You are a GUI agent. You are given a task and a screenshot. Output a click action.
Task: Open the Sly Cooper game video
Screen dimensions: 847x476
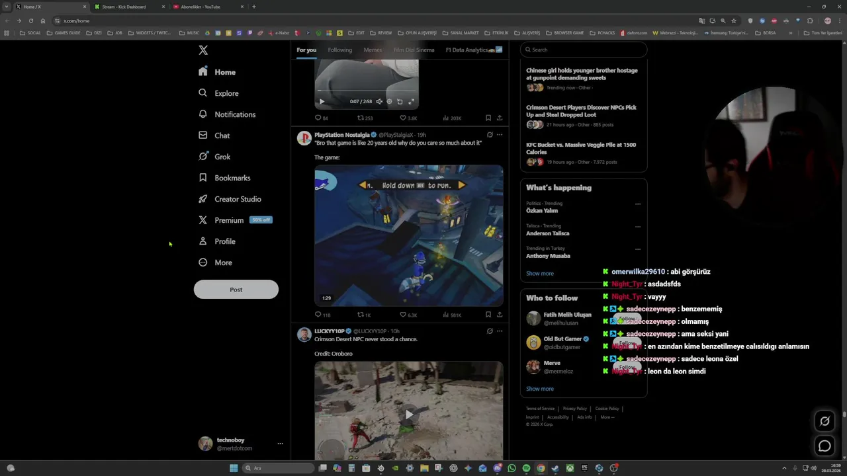[x=409, y=235]
